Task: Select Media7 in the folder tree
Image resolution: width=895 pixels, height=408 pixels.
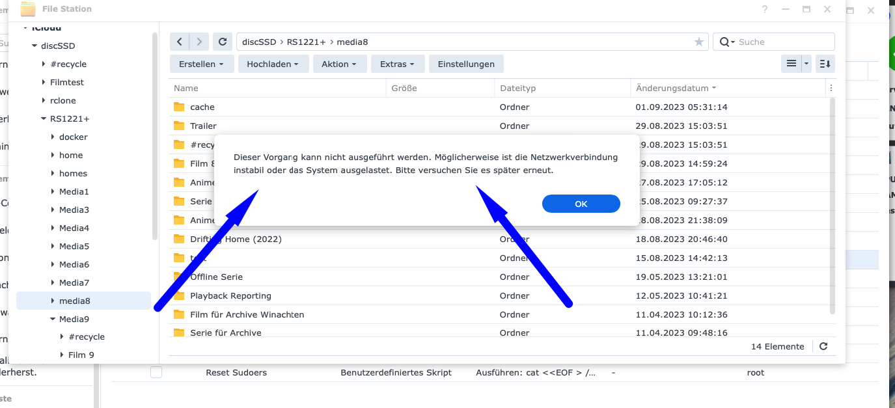Action: pyautogui.click(x=74, y=282)
